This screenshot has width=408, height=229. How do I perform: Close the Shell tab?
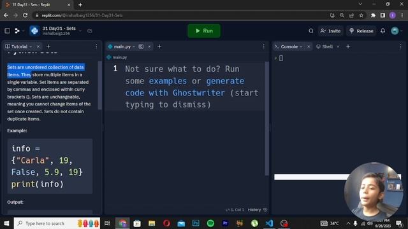click(x=338, y=46)
